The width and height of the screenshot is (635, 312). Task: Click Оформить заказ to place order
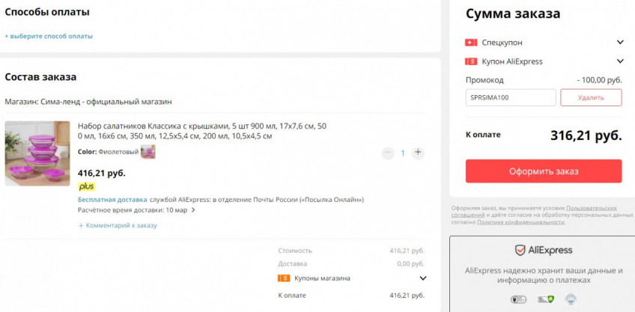pos(544,171)
